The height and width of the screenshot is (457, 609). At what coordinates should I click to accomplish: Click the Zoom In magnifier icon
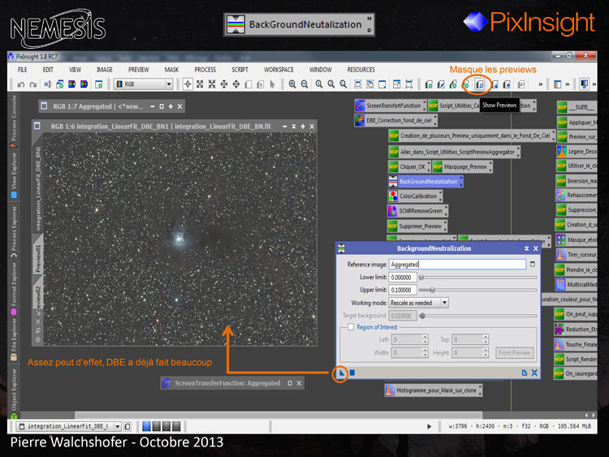click(292, 84)
